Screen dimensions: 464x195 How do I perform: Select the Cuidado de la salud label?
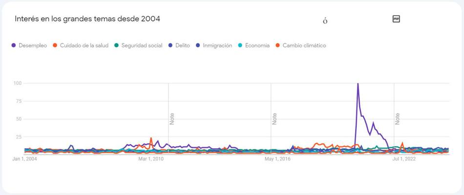84,46
